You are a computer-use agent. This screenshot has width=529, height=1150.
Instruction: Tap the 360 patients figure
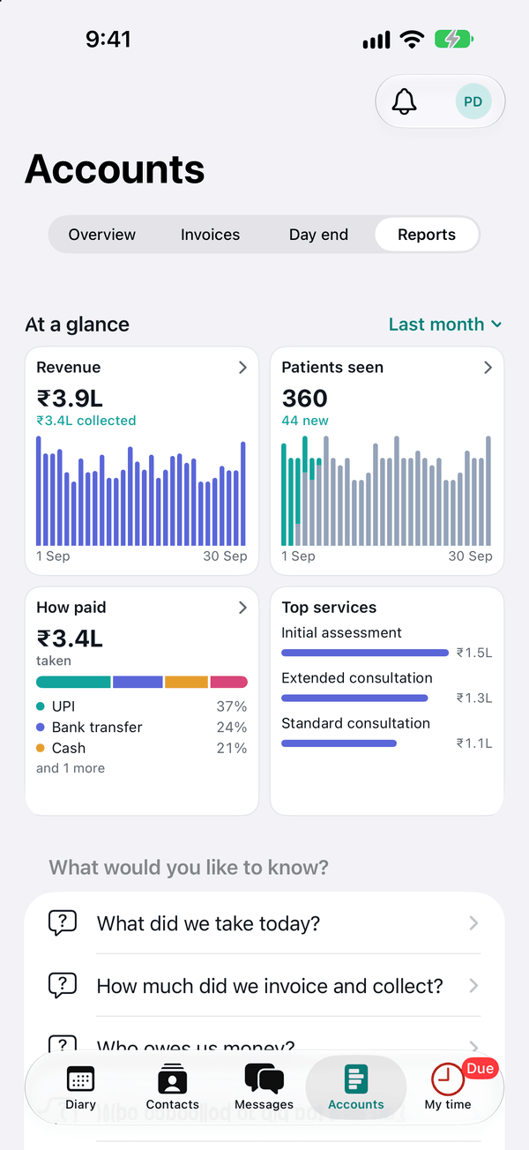[305, 398]
